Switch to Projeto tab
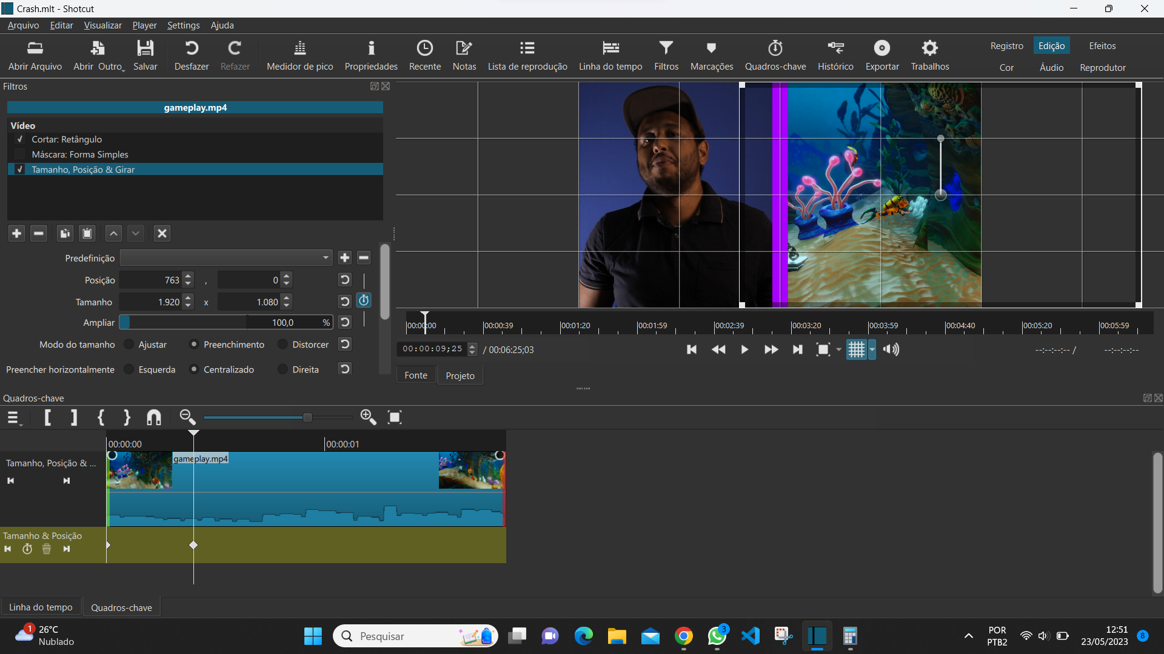The width and height of the screenshot is (1164, 654). point(460,376)
